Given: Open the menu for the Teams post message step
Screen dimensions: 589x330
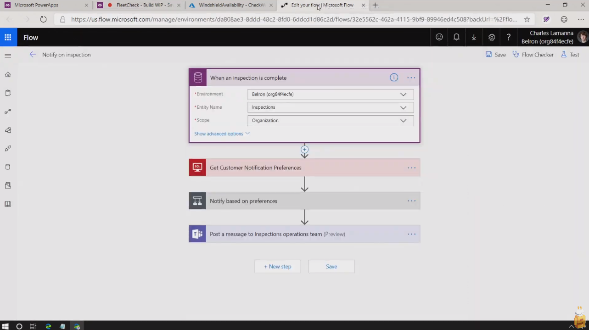Looking at the screenshot, I should (411, 234).
